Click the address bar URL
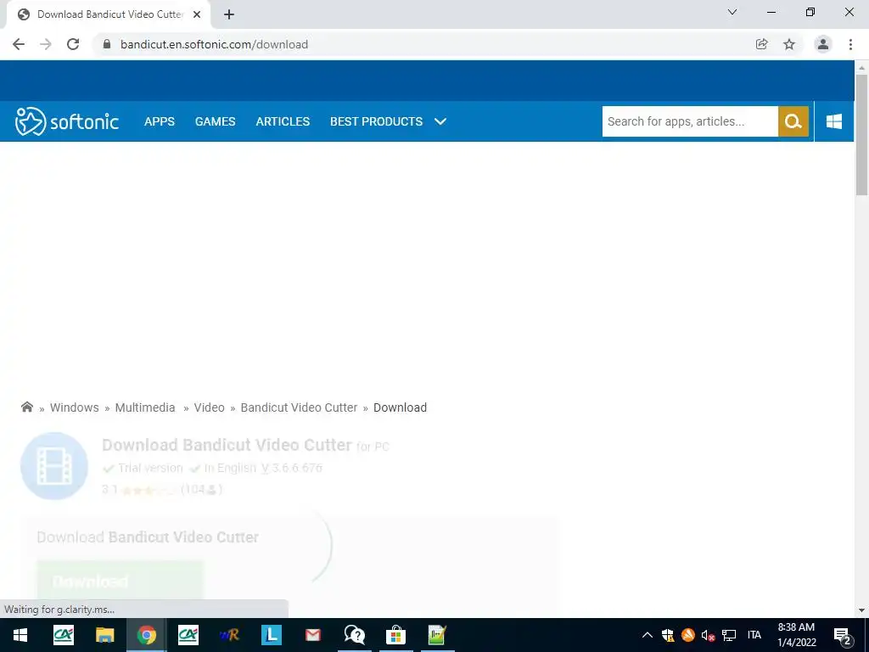Screen dimensions: 869x652 214,44
